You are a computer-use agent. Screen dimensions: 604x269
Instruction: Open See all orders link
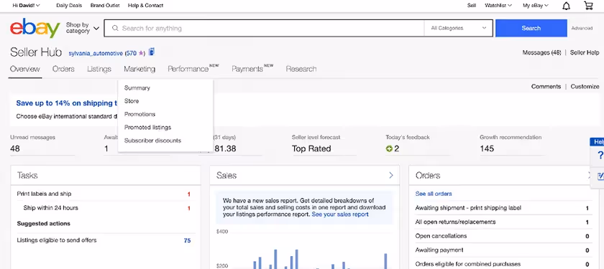click(x=434, y=194)
